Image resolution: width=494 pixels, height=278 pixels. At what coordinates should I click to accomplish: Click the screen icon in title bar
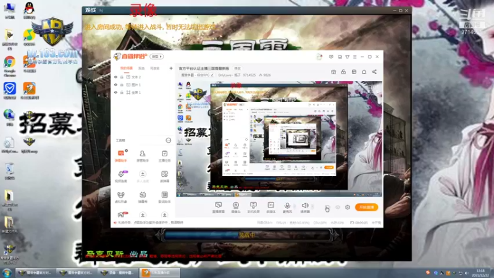tap(340, 57)
